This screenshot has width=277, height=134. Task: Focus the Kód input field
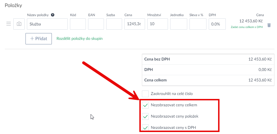pyautogui.click(x=78, y=24)
